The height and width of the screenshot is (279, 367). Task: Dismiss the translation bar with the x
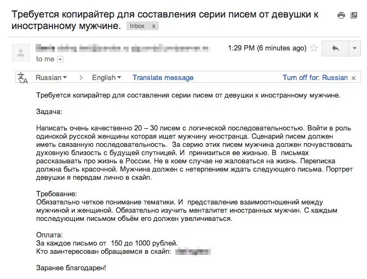coord(353,78)
